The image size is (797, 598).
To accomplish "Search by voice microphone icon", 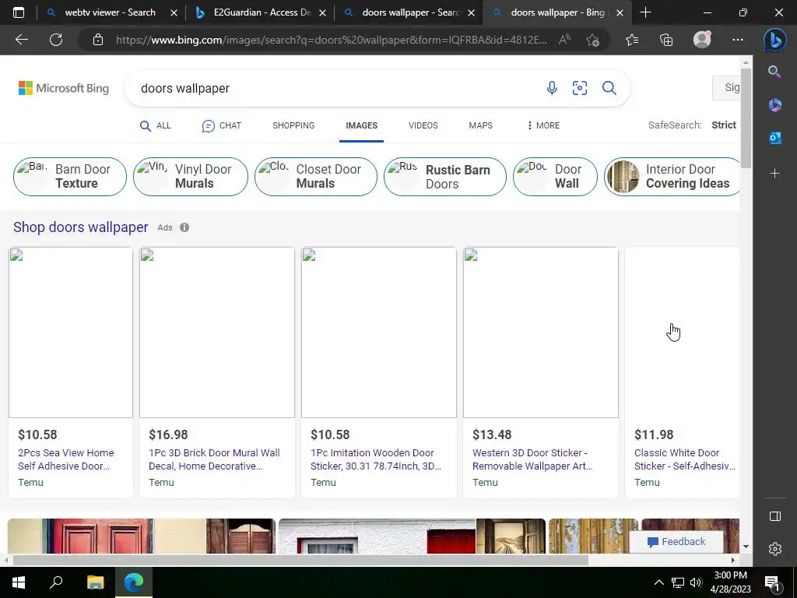I will [552, 88].
